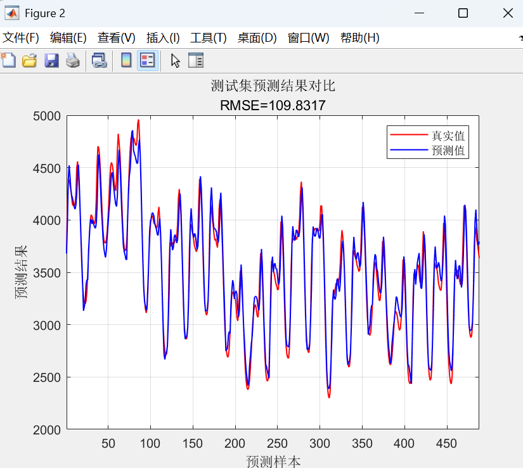523x468 pixels.
Task: Click the x-axis tick label 250
Action: pyautogui.click(x=277, y=443)
